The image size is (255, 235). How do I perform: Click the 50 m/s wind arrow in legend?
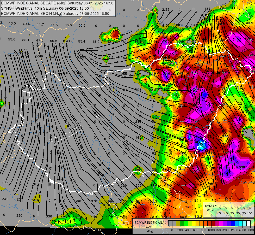(244, 206)
